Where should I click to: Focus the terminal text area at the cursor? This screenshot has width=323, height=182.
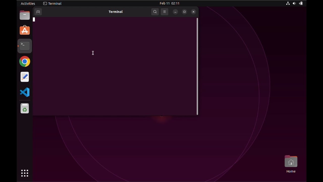pyautogui.click(x=34, y=19)
